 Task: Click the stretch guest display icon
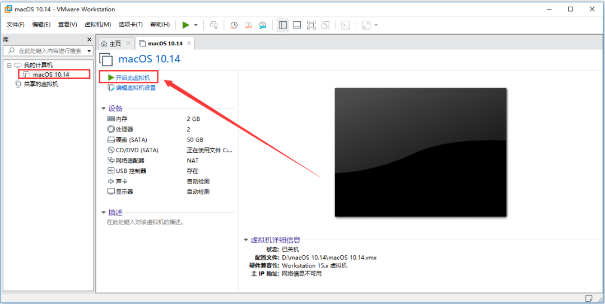click(x=366, y=25)
